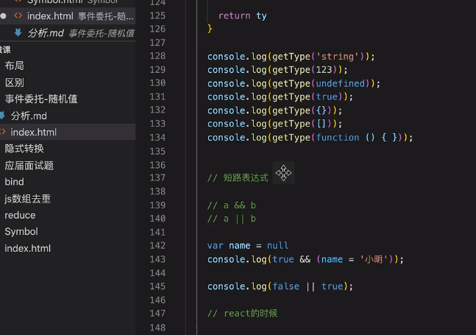Click line number 125 in the gutter
This screenshot has height=335, width=476.
157,15
